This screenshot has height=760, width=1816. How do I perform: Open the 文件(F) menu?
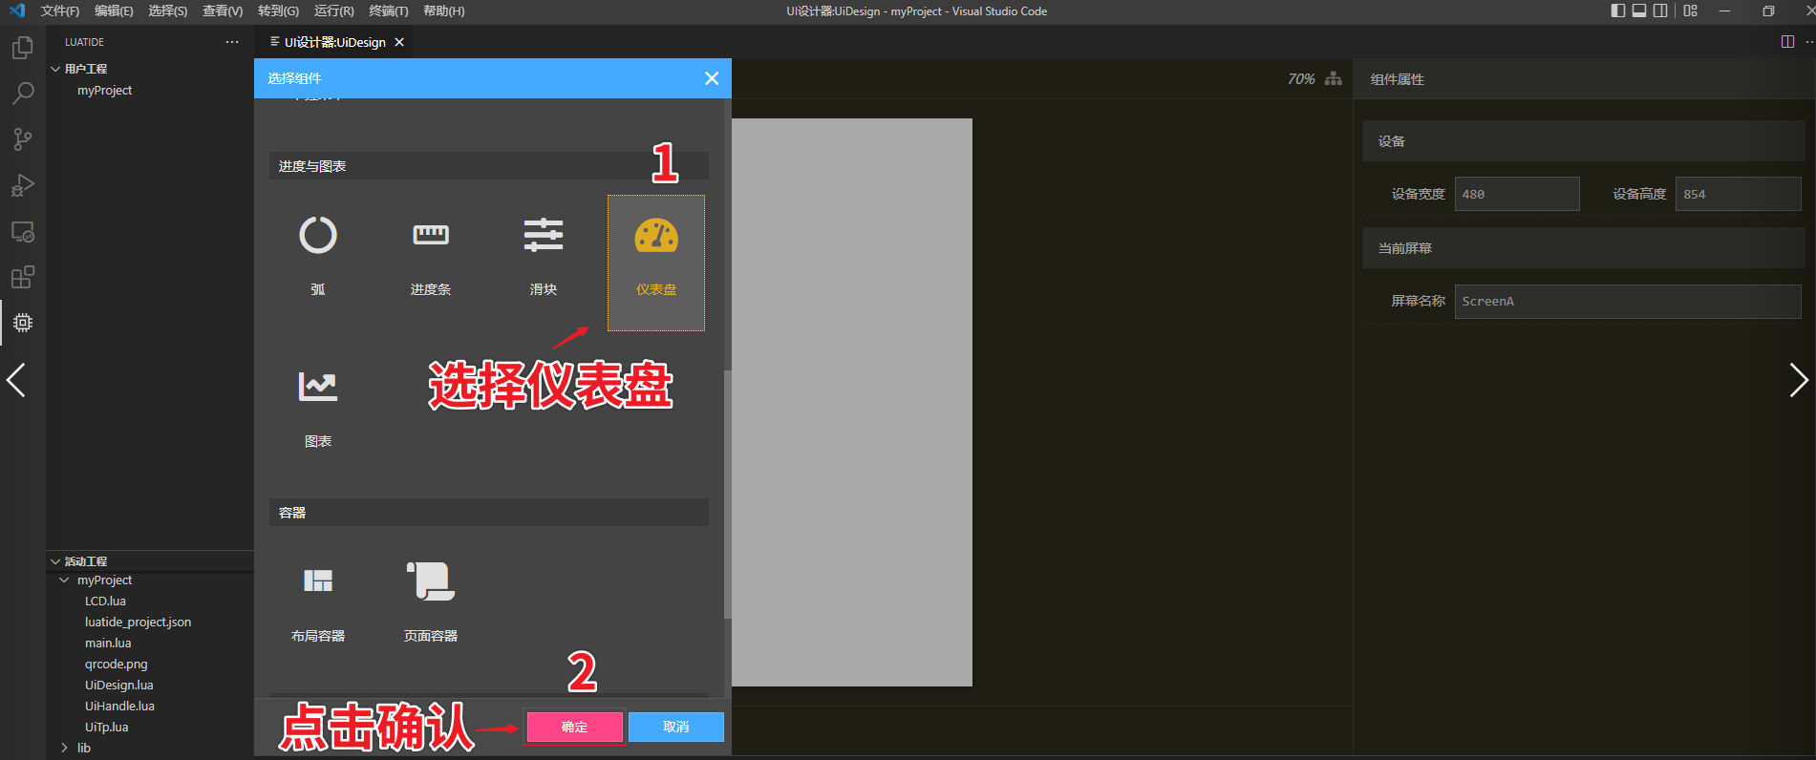(59, 11)
